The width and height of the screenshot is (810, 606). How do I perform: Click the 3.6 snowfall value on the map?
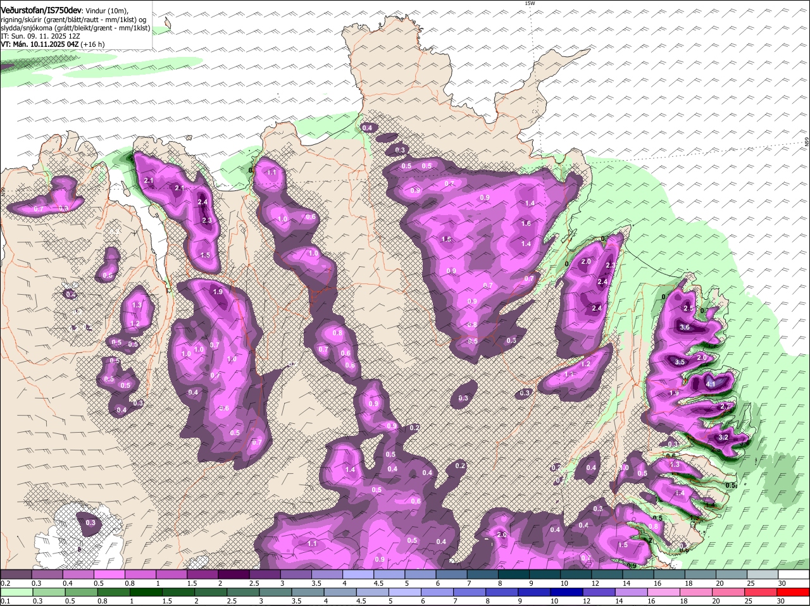684,327
